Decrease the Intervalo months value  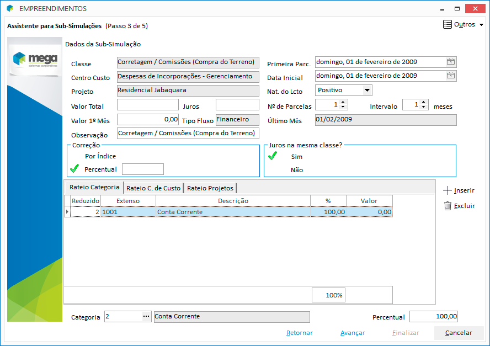pyautogui.click(x=424, y=107)
